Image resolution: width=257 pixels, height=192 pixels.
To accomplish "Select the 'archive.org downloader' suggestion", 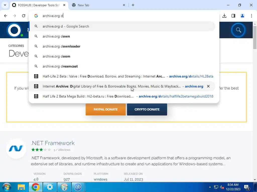I will (122, 46).
